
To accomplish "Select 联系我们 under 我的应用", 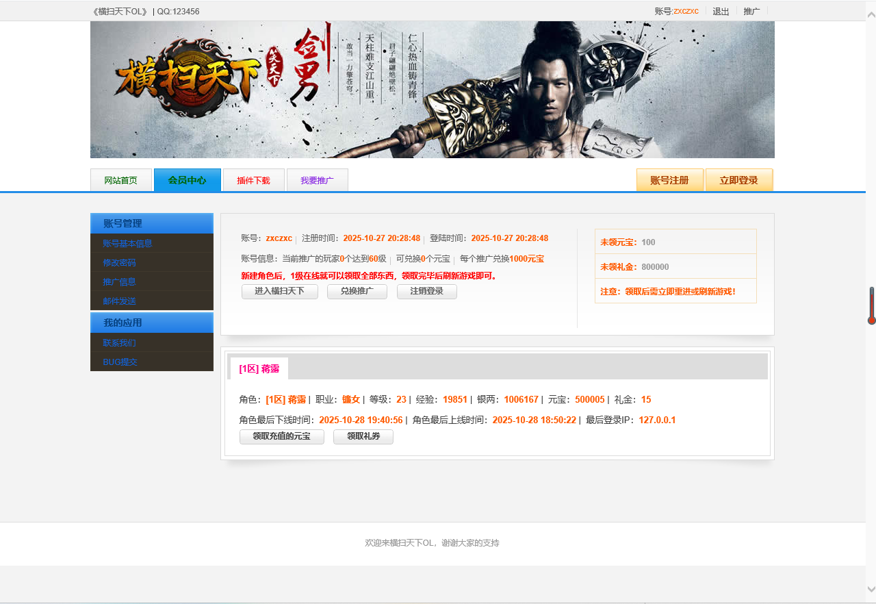I will pyautogui.click(x=119, y=342).
